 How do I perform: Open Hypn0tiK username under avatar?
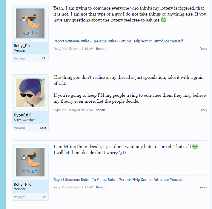22,115
